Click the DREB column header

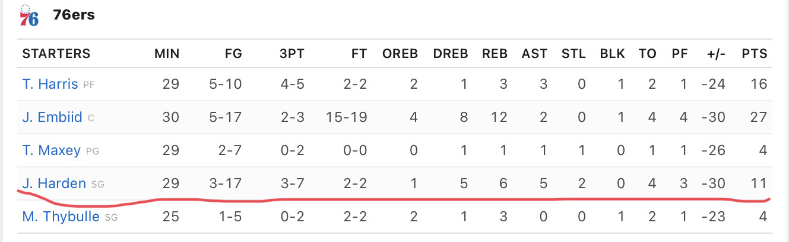pyautogui.click(x=451, y=54)
